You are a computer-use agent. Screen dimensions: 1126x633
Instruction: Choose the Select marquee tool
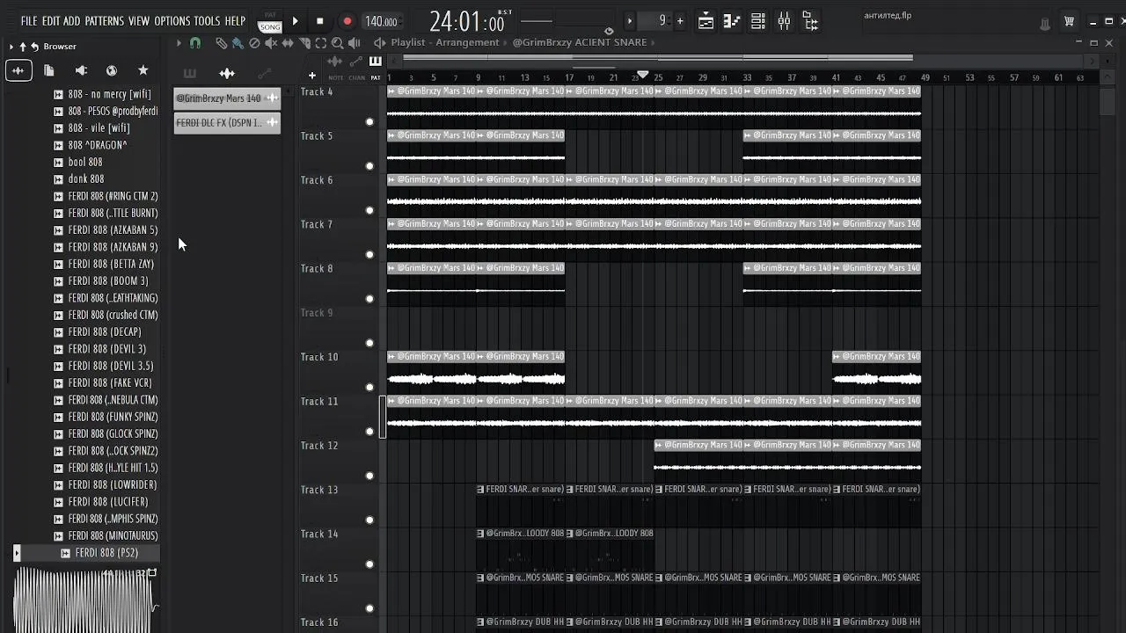tap(321, 42)
